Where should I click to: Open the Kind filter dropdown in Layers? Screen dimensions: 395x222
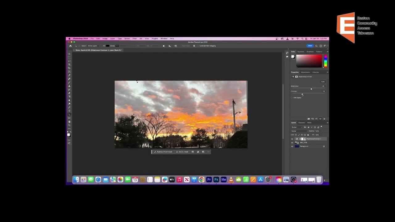click(x=297, y=127)
